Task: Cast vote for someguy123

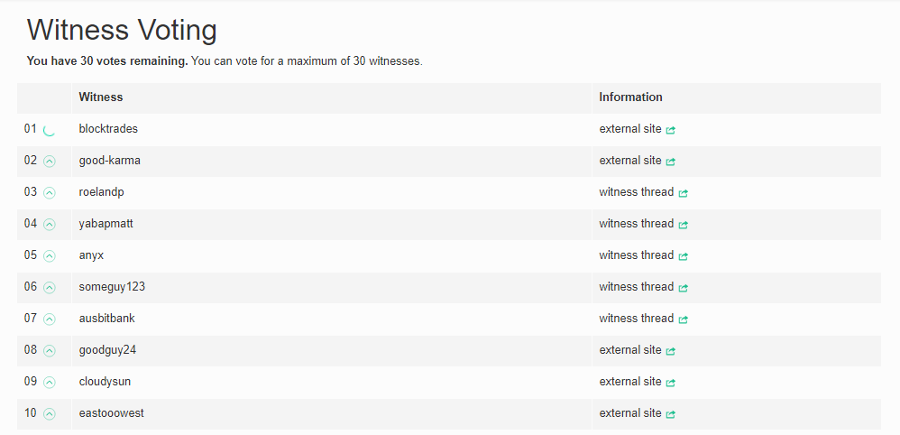Action: click(50, 288)
